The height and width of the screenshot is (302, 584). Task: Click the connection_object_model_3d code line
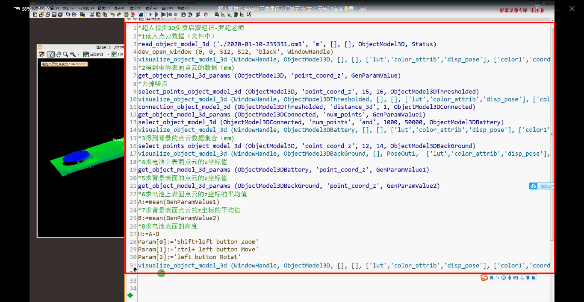point(307,107)
